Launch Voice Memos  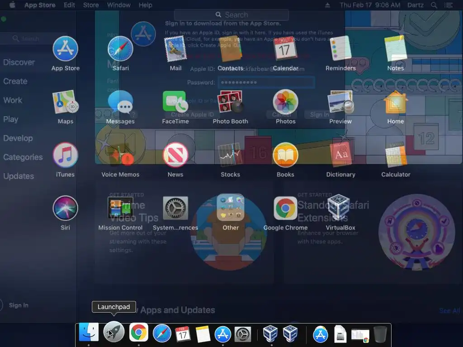click(x=120, y=155)
